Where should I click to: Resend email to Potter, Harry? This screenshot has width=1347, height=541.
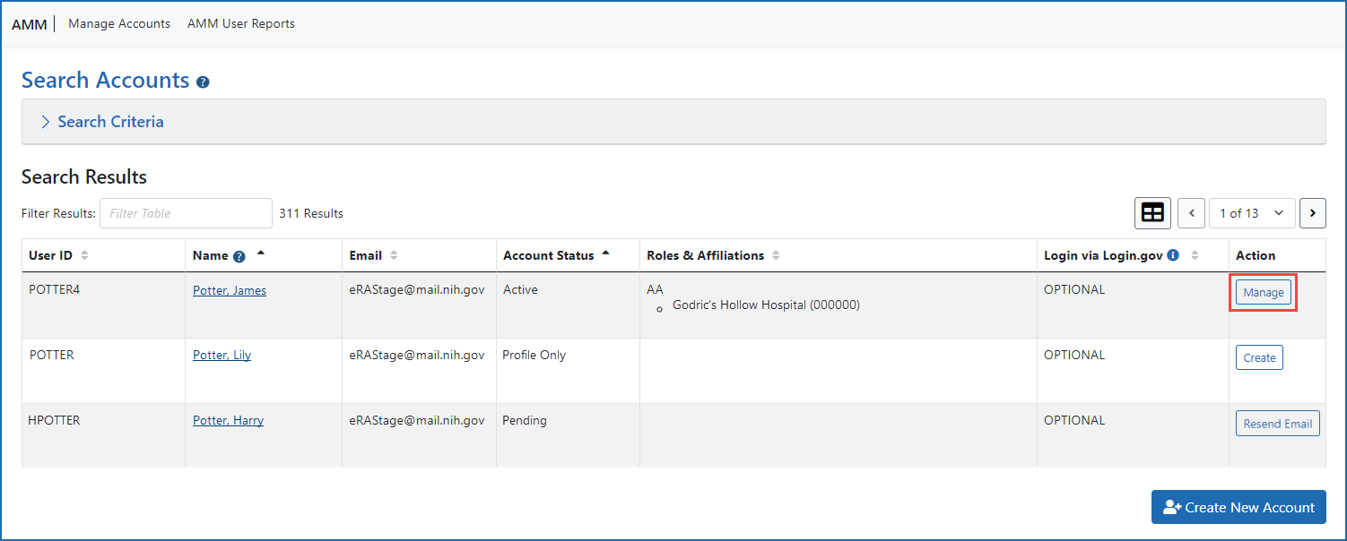click(x=1277, y=424)
